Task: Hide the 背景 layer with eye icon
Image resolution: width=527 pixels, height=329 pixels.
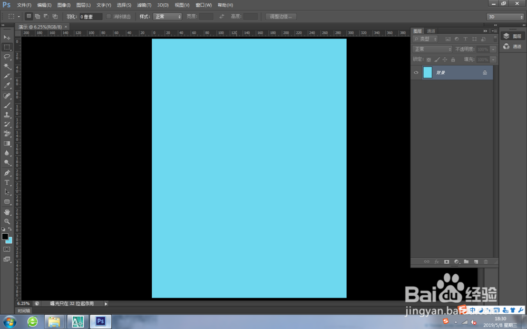Action: pyautogui.click(x=416, y=73)
